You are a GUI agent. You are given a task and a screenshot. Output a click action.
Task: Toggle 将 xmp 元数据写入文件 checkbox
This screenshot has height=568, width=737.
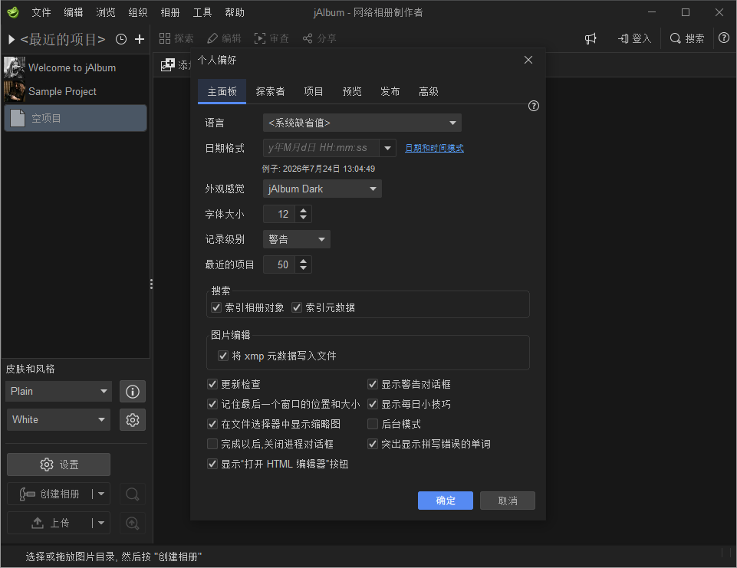click(x=223, y=356)
